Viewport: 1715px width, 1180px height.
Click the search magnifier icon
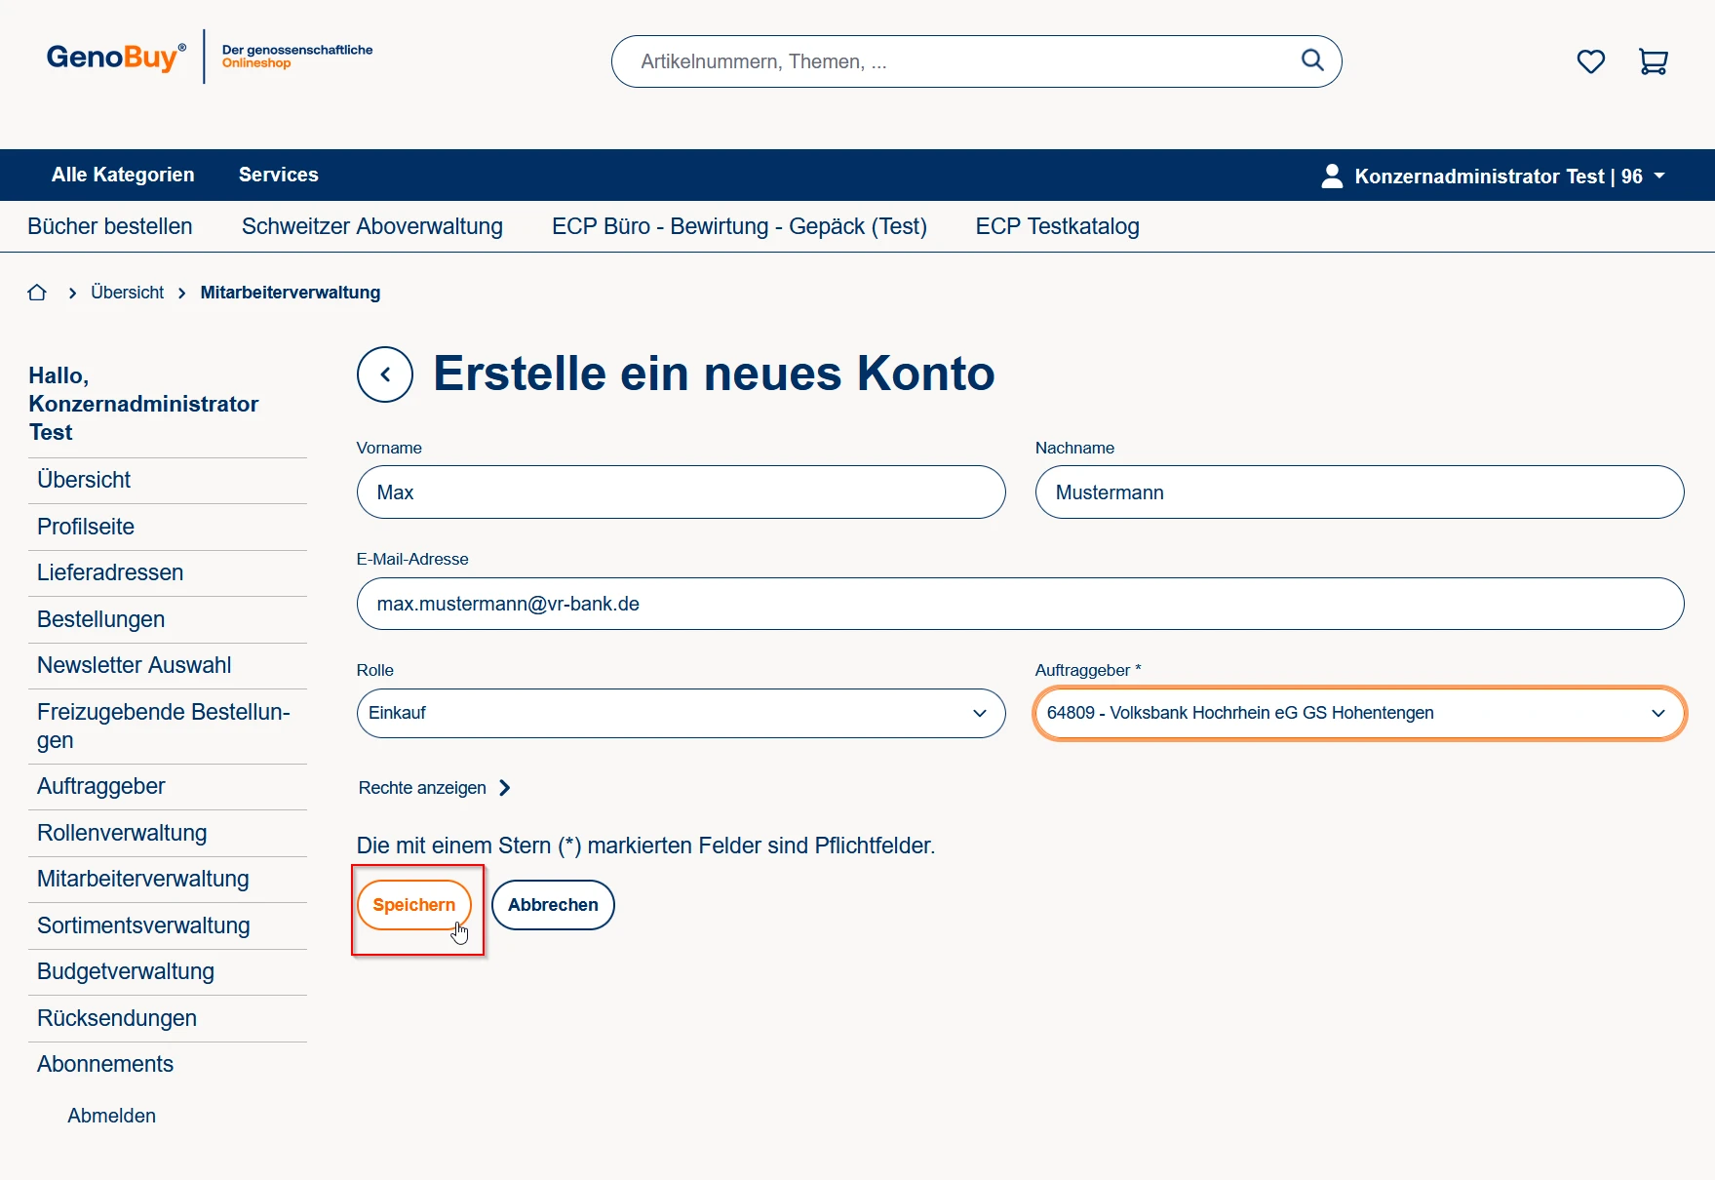tap(1312, 60)
